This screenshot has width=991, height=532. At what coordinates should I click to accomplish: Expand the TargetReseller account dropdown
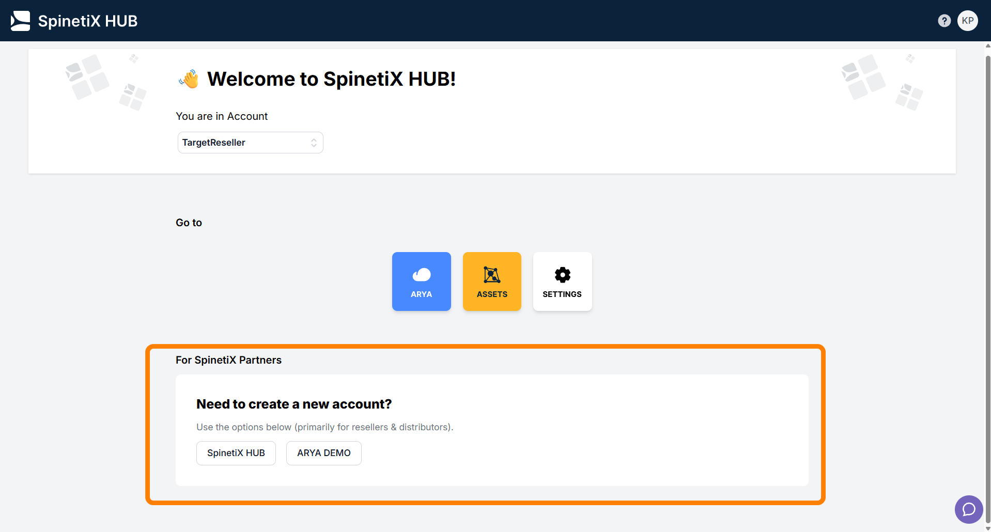tap(251, 143)
